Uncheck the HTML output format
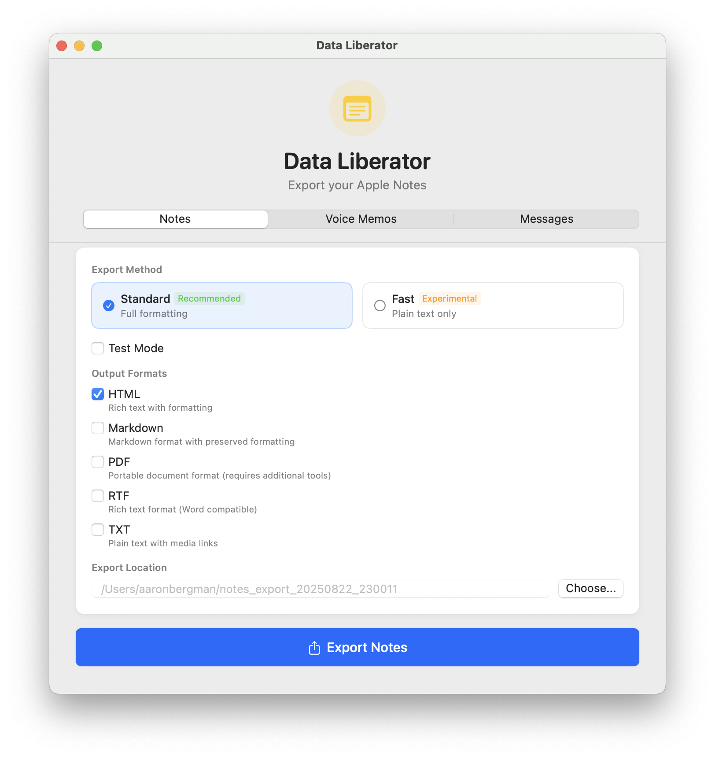This screenshot has width=715, height=759. pos(98,394)
